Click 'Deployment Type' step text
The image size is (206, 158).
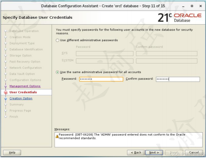click(x=22, y=43)
